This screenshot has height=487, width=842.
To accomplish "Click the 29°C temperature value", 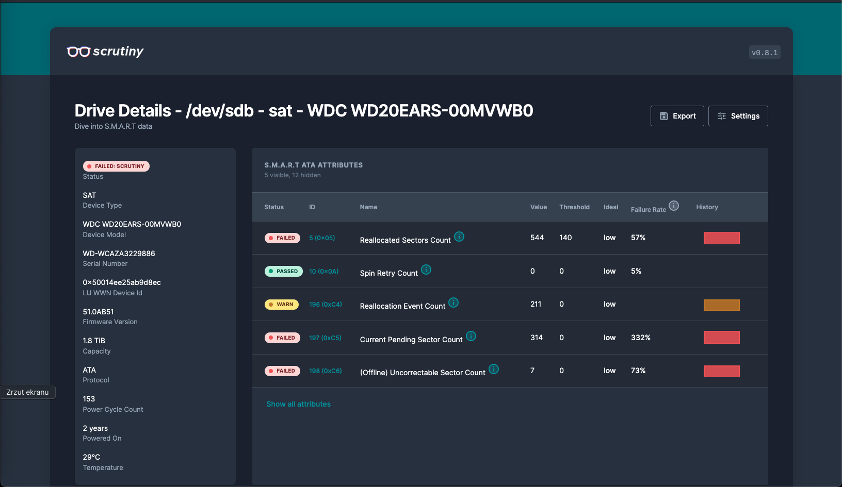I will (91, 457).
